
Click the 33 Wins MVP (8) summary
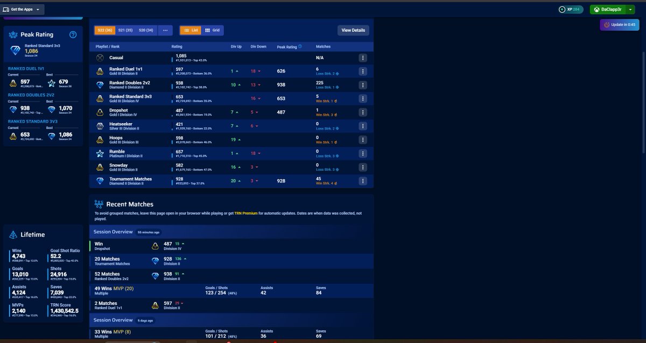click(x=113, y=332)
